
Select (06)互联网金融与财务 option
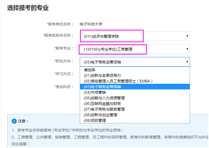pos(135,104)
